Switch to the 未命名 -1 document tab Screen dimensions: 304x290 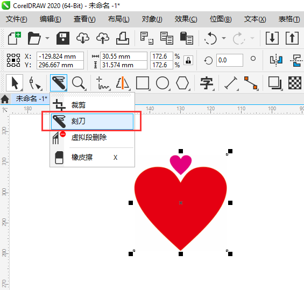point(31,98)
